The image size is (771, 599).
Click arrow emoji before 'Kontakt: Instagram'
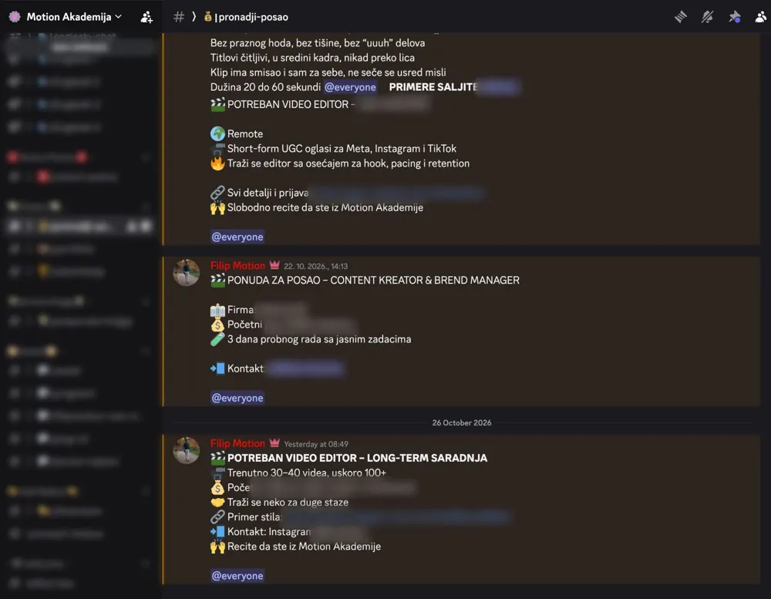click(217, 532)
